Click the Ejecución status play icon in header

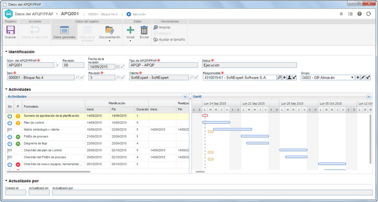point(129,14)
